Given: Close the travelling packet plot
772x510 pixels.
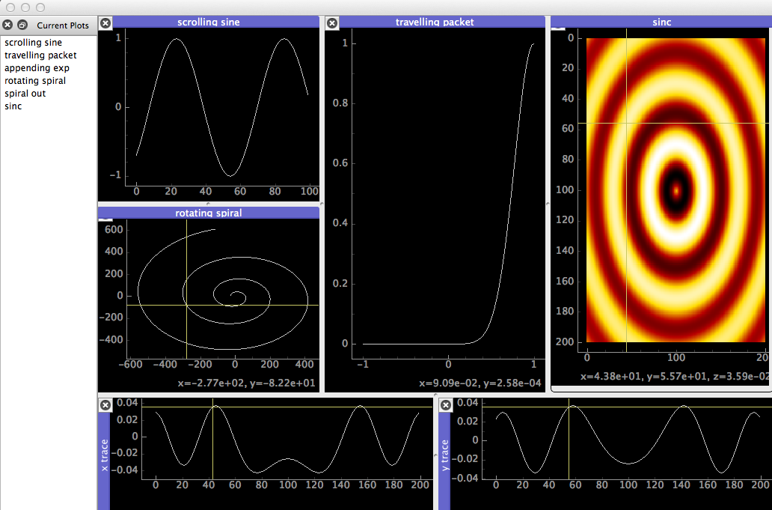Looking at the screenshot, I should (x=332, y=22).
